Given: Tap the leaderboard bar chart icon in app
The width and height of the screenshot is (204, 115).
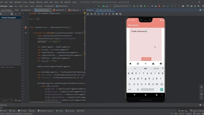Looking at the screenshot, I should point(153,64).
